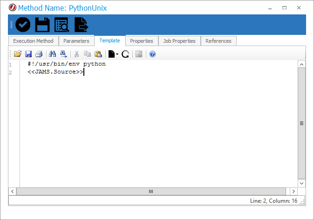Screen dimensions: 314x220
Task: Click the '<<JAMS.Source>>' text line
Action: [55, 72]
